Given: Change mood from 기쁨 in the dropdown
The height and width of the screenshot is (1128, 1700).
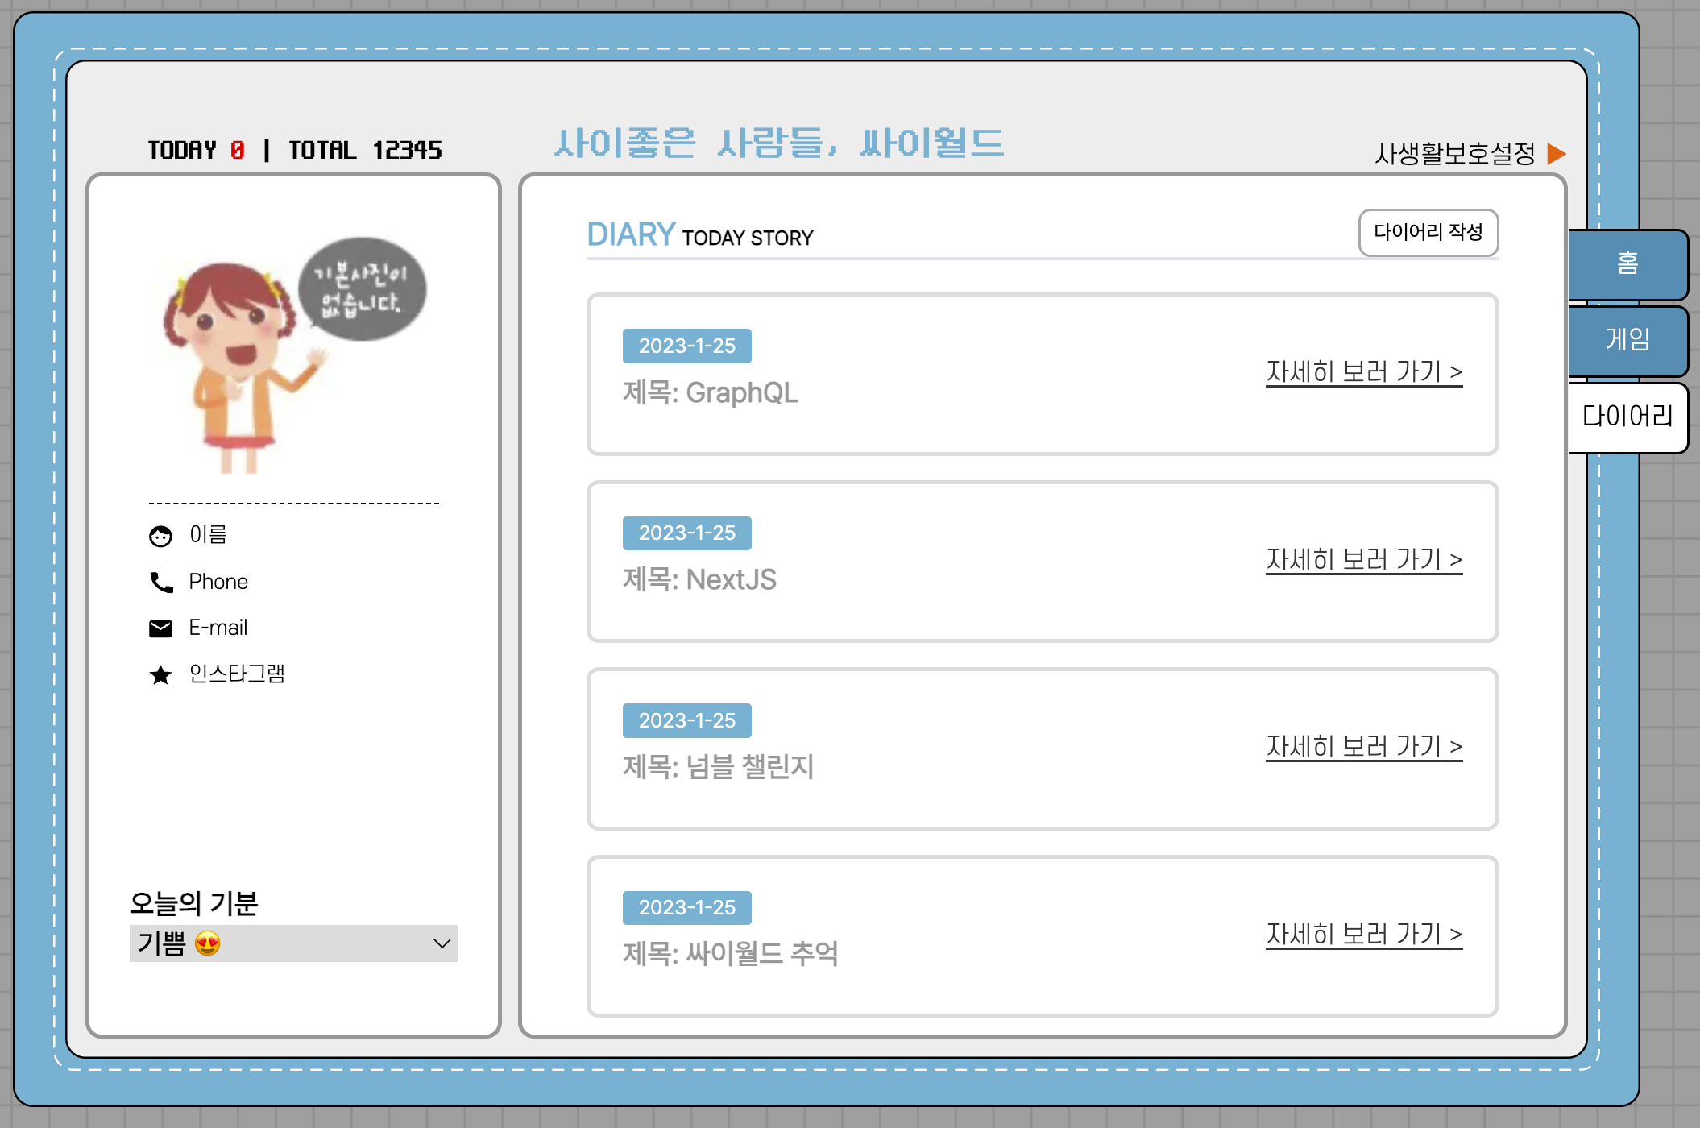Looking at the screenshot, I should coord(293,943).
